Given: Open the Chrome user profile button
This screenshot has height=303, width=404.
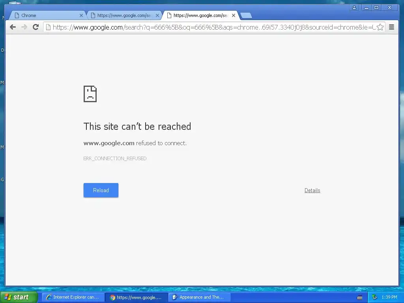Looking at the screenshot, I should tap(354, 7).
